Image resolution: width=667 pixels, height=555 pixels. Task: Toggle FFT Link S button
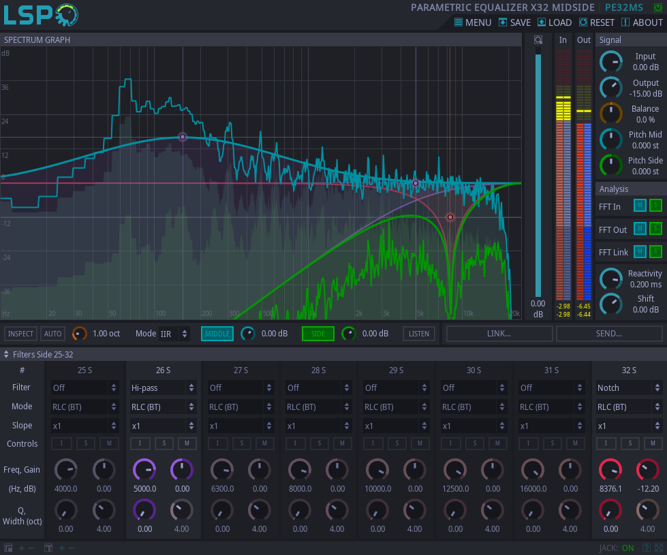[655, 251]
